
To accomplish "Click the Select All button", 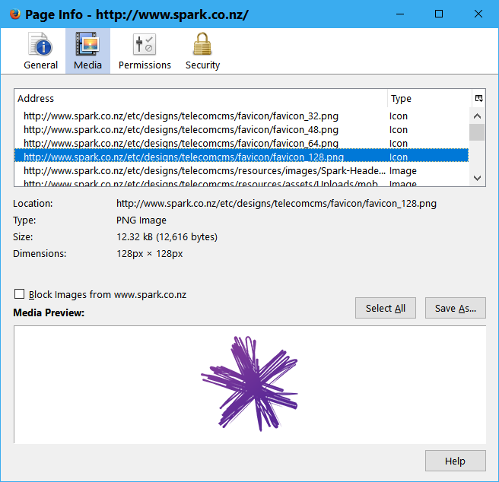I will click(x=386, y=308).
